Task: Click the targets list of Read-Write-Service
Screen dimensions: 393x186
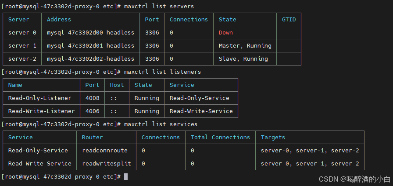Action: click(310, 164)
